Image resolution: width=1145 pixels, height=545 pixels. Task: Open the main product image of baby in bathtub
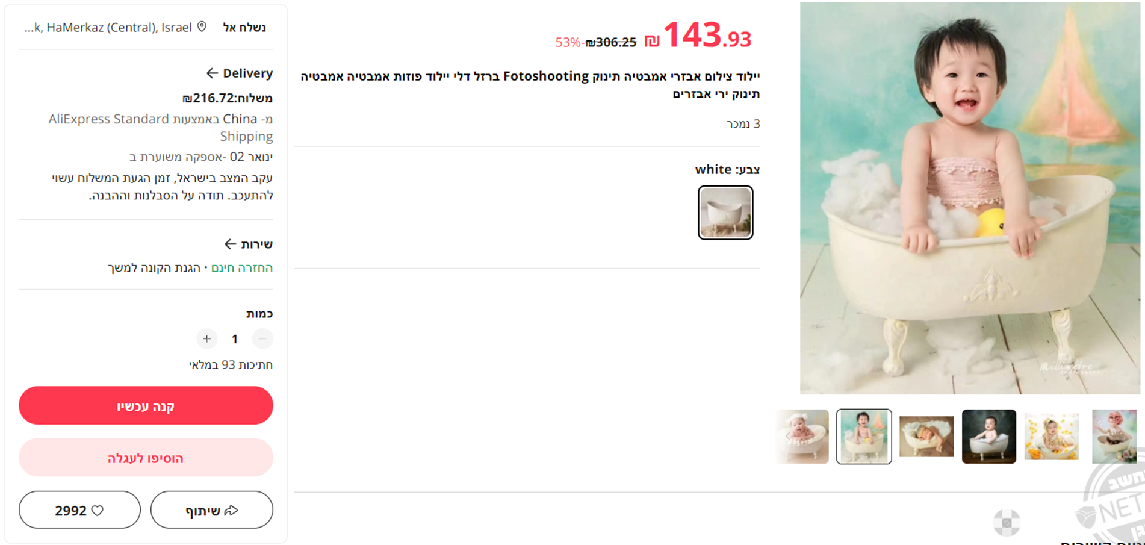(x=970, y=198)
